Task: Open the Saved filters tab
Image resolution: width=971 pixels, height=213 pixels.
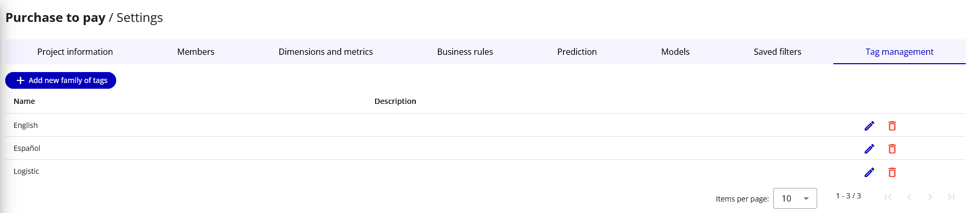Action: [x=777, y=52]
